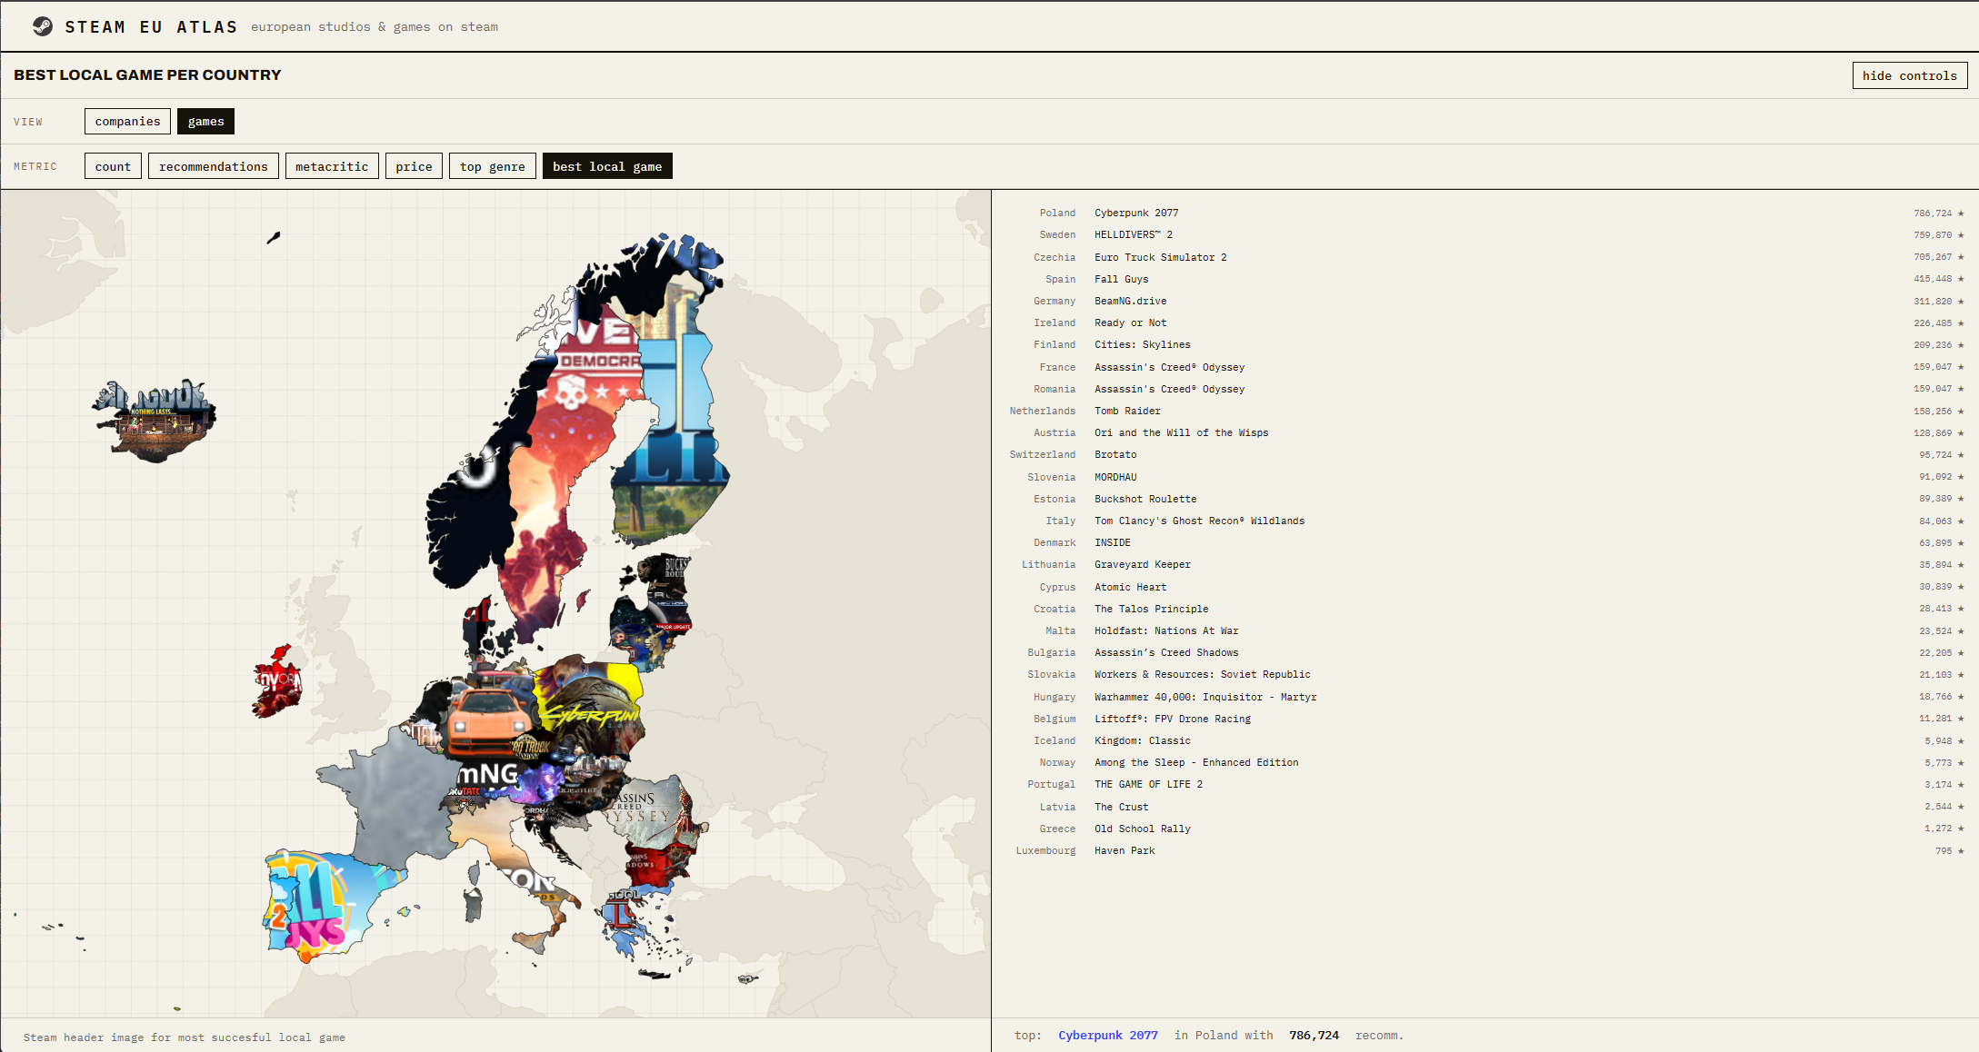
Task: Click The Talos Principle in the list
Action: [x=1151, y=609]
